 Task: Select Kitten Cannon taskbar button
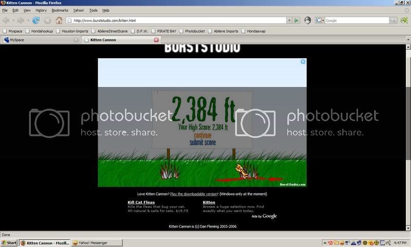coord(45,243)
